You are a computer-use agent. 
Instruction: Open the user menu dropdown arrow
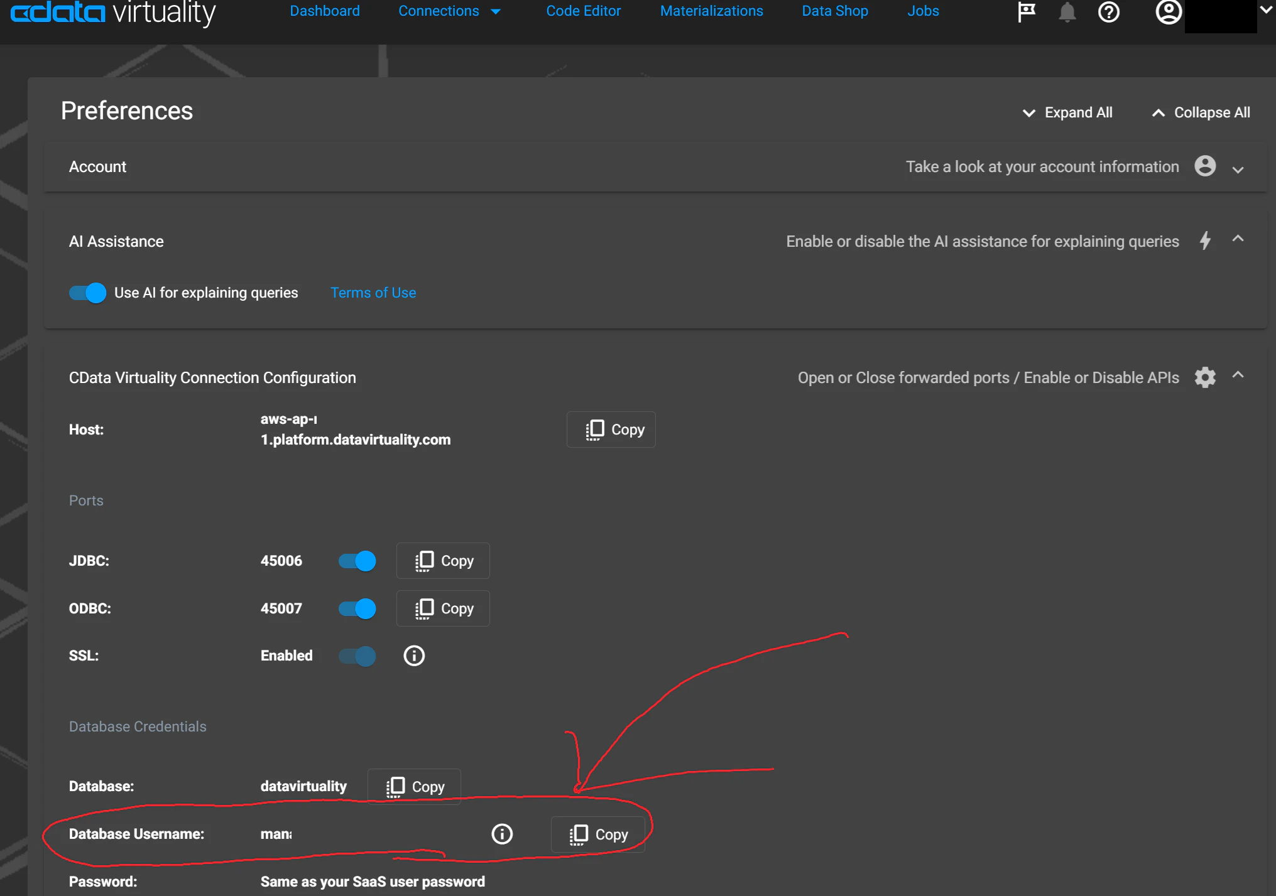(x=1267, y=10)
